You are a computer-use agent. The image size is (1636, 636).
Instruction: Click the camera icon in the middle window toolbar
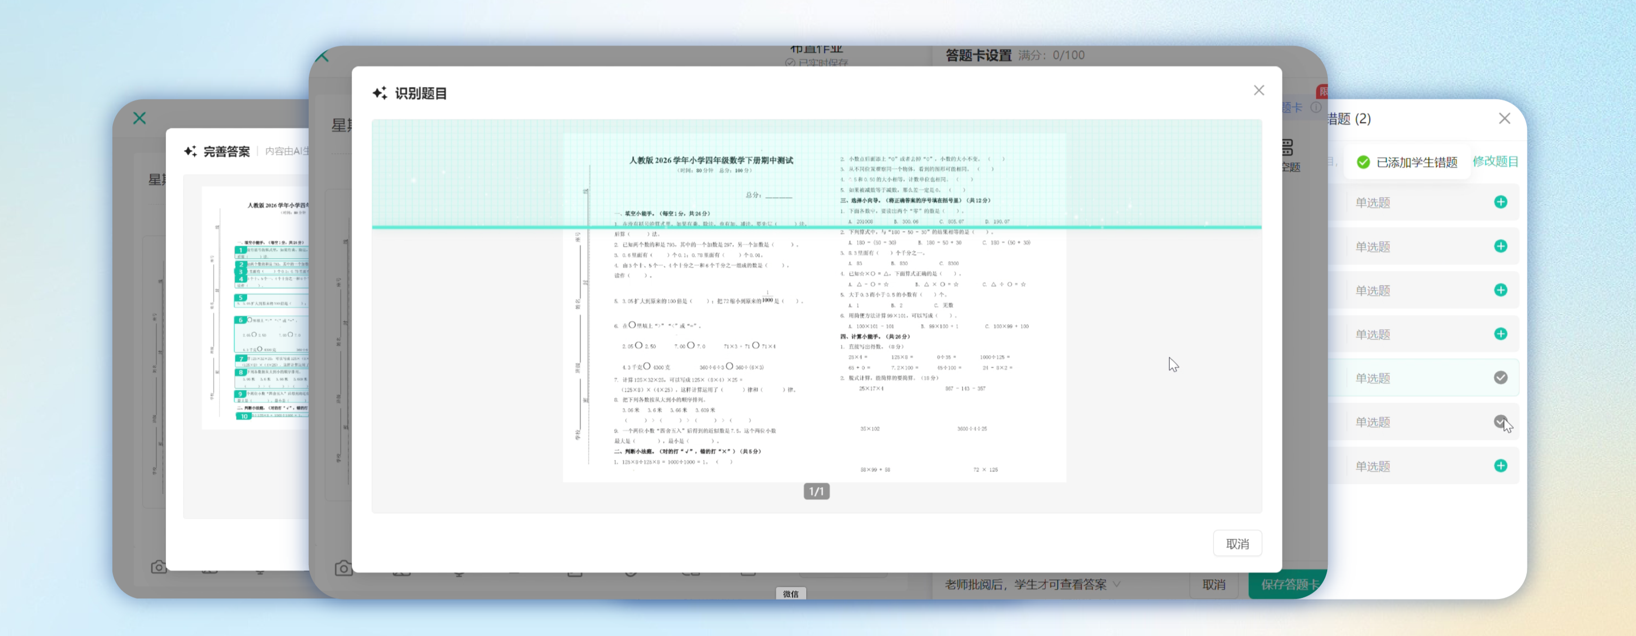[344, 568]
